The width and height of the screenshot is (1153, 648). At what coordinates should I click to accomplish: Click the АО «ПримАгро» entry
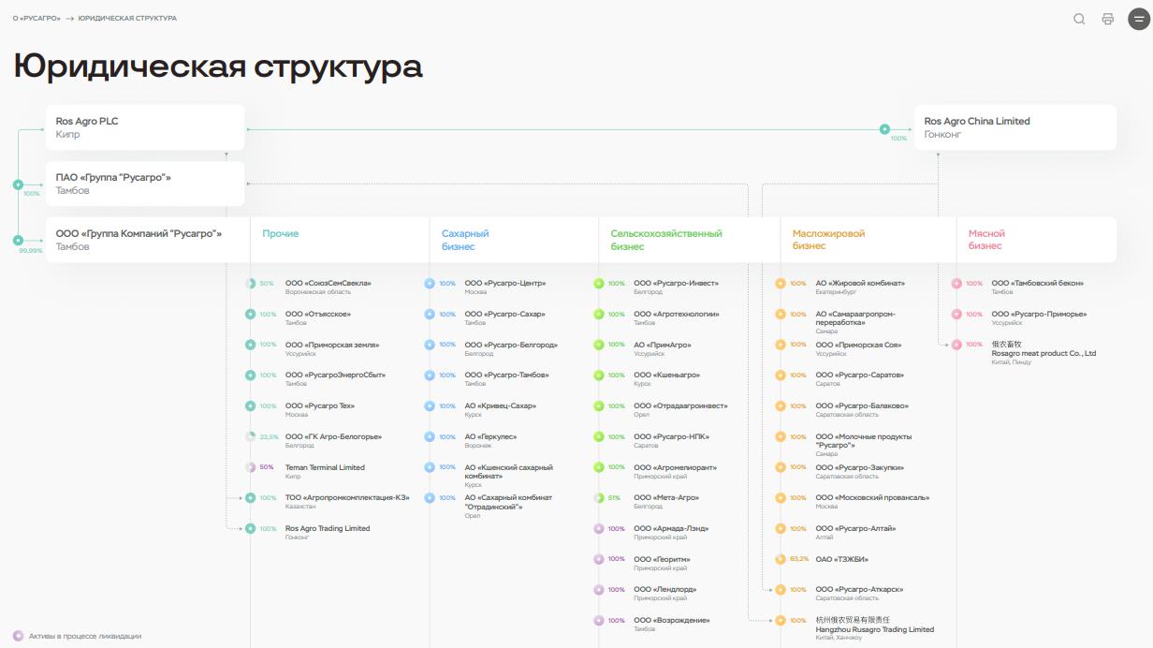point(663,348)
